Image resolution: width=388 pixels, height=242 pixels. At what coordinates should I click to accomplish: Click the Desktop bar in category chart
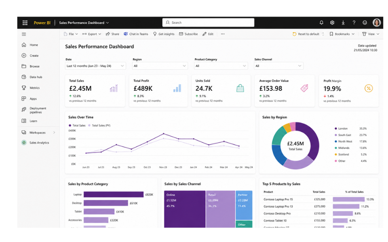[x=106, y=203]
